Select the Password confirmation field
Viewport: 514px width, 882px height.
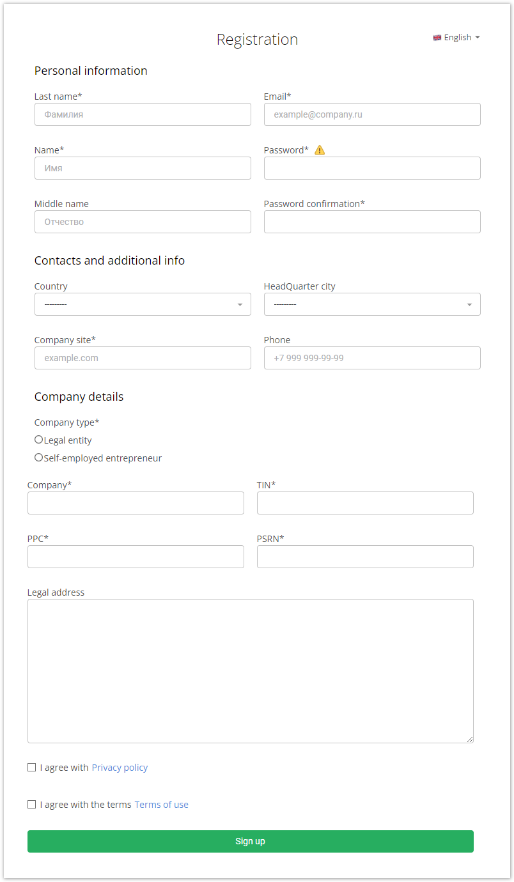pyautogui.click(x=372, y=222)
